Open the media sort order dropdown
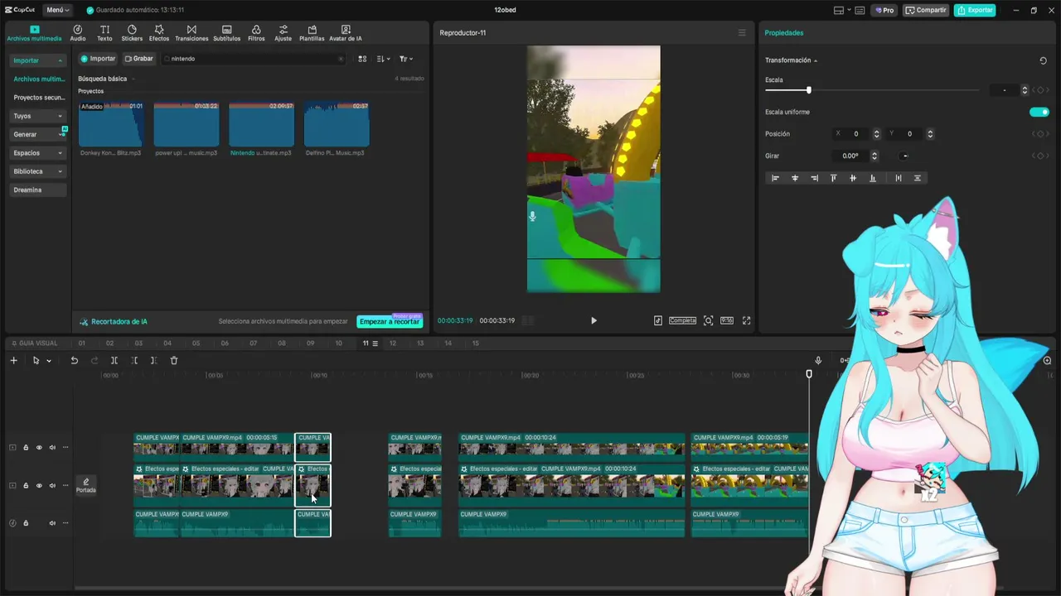Screen dimensions: 1061x596 tap(383, 59)
